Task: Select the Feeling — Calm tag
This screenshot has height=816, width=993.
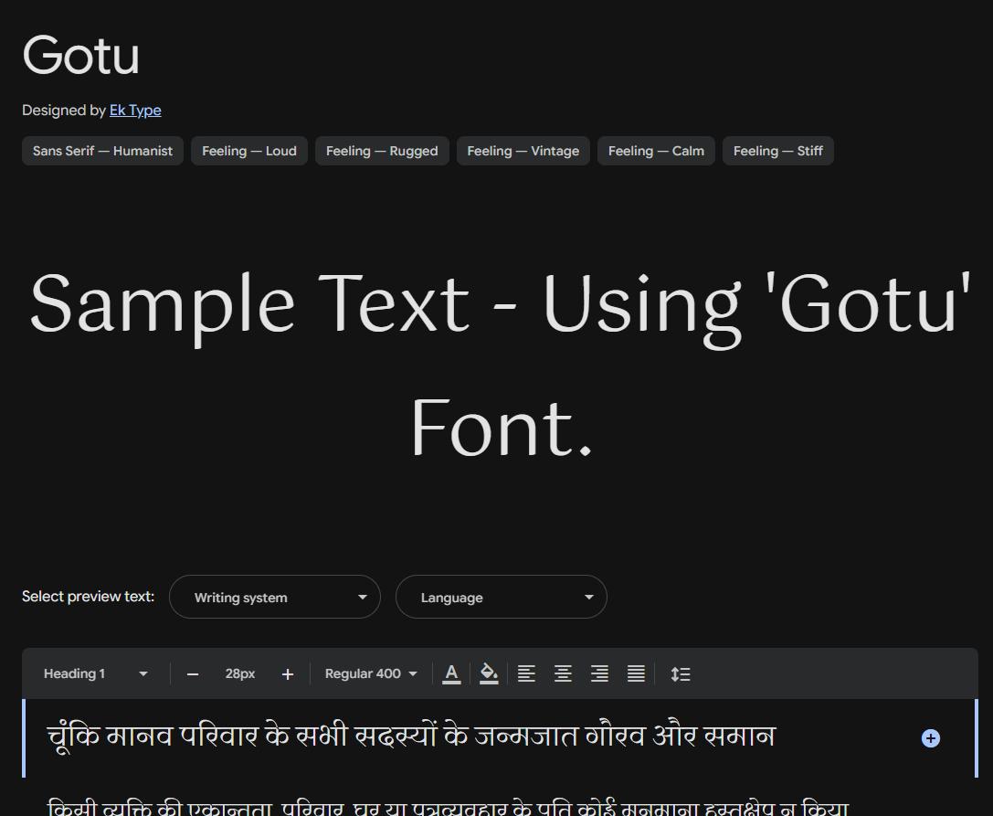Action: point(656,151)
